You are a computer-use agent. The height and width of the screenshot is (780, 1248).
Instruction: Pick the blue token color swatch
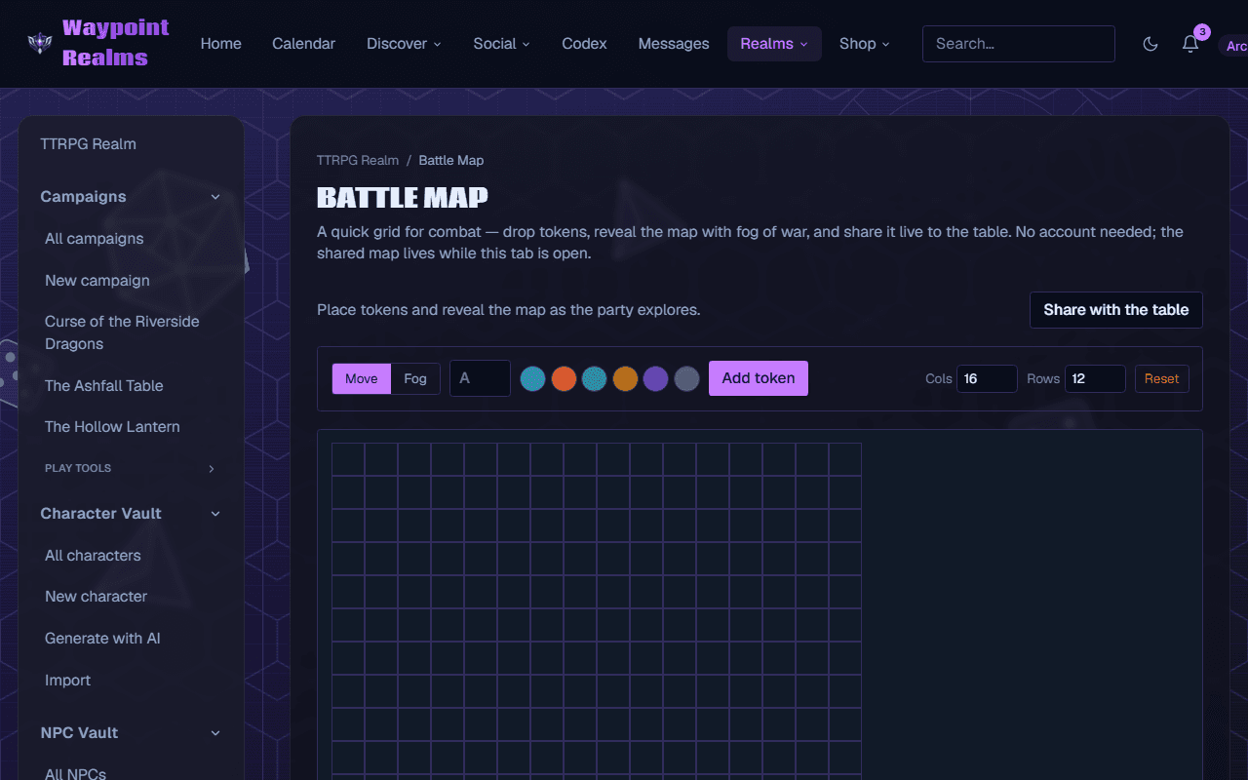(x=532, y=378)
